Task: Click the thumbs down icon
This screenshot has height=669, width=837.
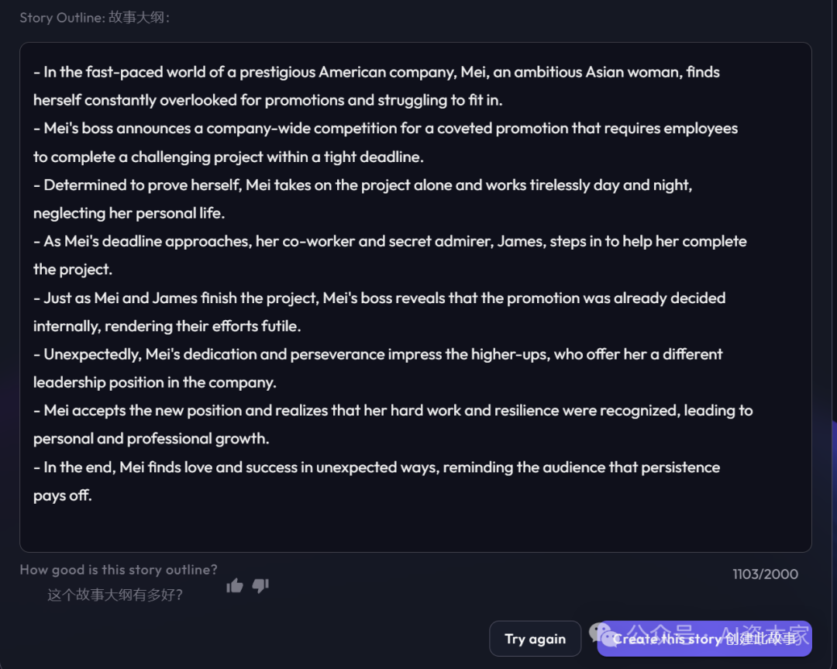Action: pyautogui.click(x=260, y=586)
